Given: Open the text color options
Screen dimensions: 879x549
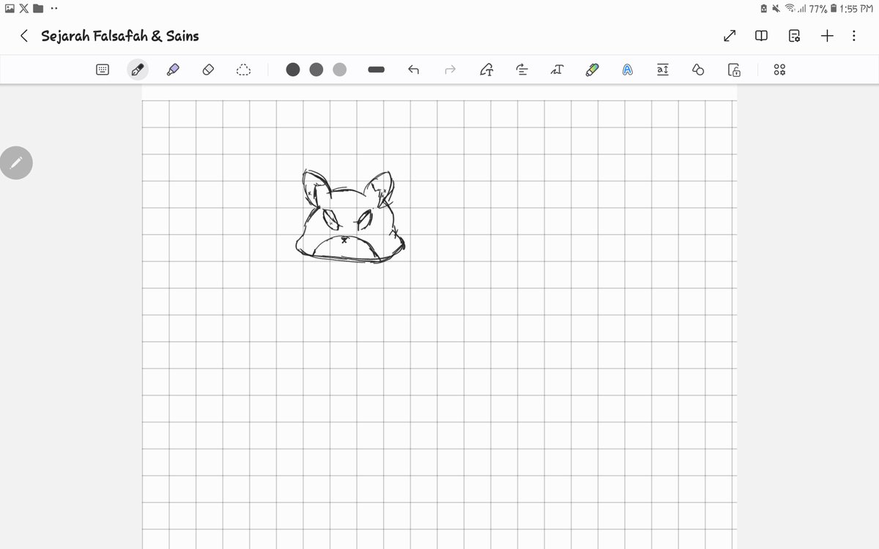Looking at the screenshot, I should 627,69.
